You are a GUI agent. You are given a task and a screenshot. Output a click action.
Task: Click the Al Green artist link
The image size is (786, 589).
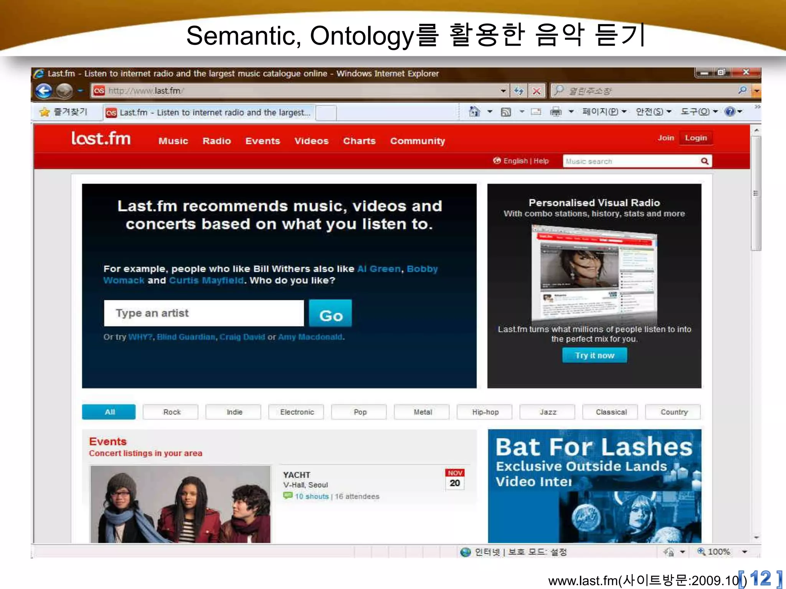[379, 269]
